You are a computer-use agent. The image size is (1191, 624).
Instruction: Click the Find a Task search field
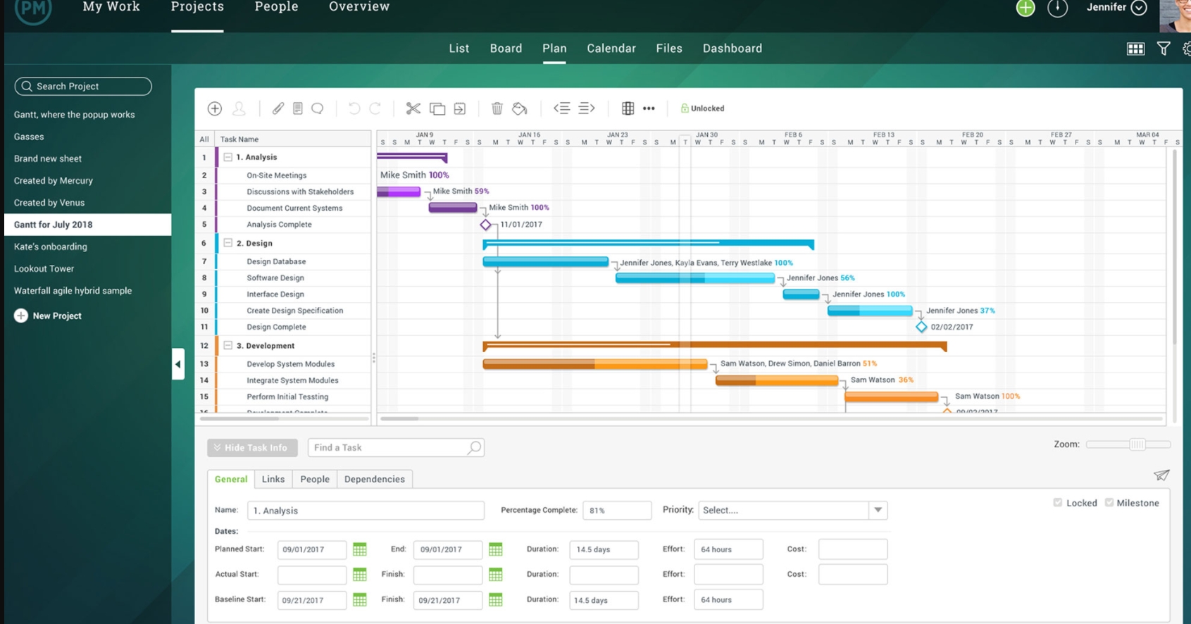click(x=396, y=448)
